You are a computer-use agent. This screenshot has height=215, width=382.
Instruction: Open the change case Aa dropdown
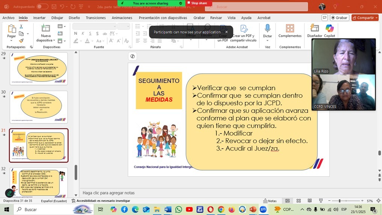[100, 41]
